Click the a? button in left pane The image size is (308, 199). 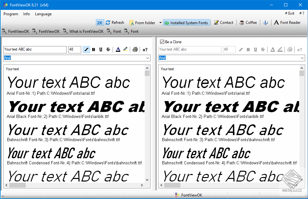[145, 50]
